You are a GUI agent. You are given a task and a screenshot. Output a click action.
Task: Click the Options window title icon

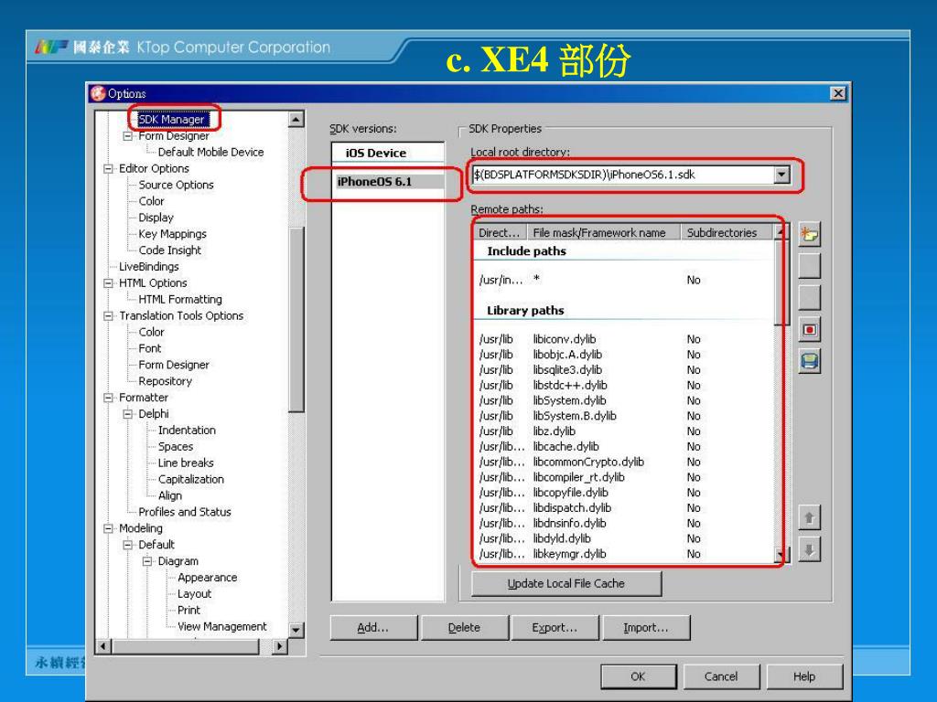97,93
